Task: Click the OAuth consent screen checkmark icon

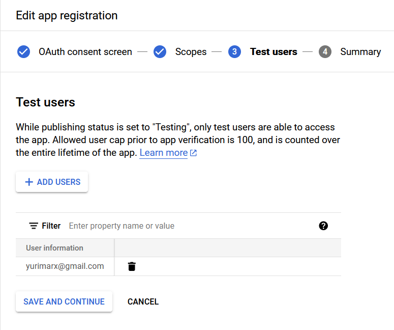Action: 23,51
